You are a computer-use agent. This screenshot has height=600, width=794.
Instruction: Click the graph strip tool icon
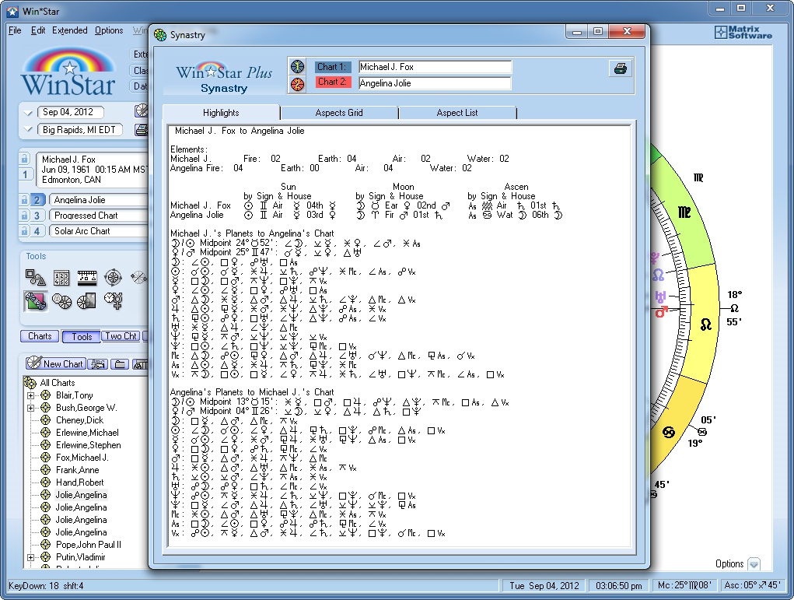pyautogui.click(x=87, y=277)
